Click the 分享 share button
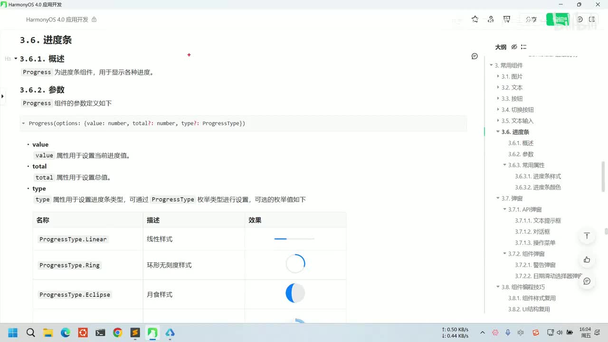 pyautogui.click(x=531, y=19)
